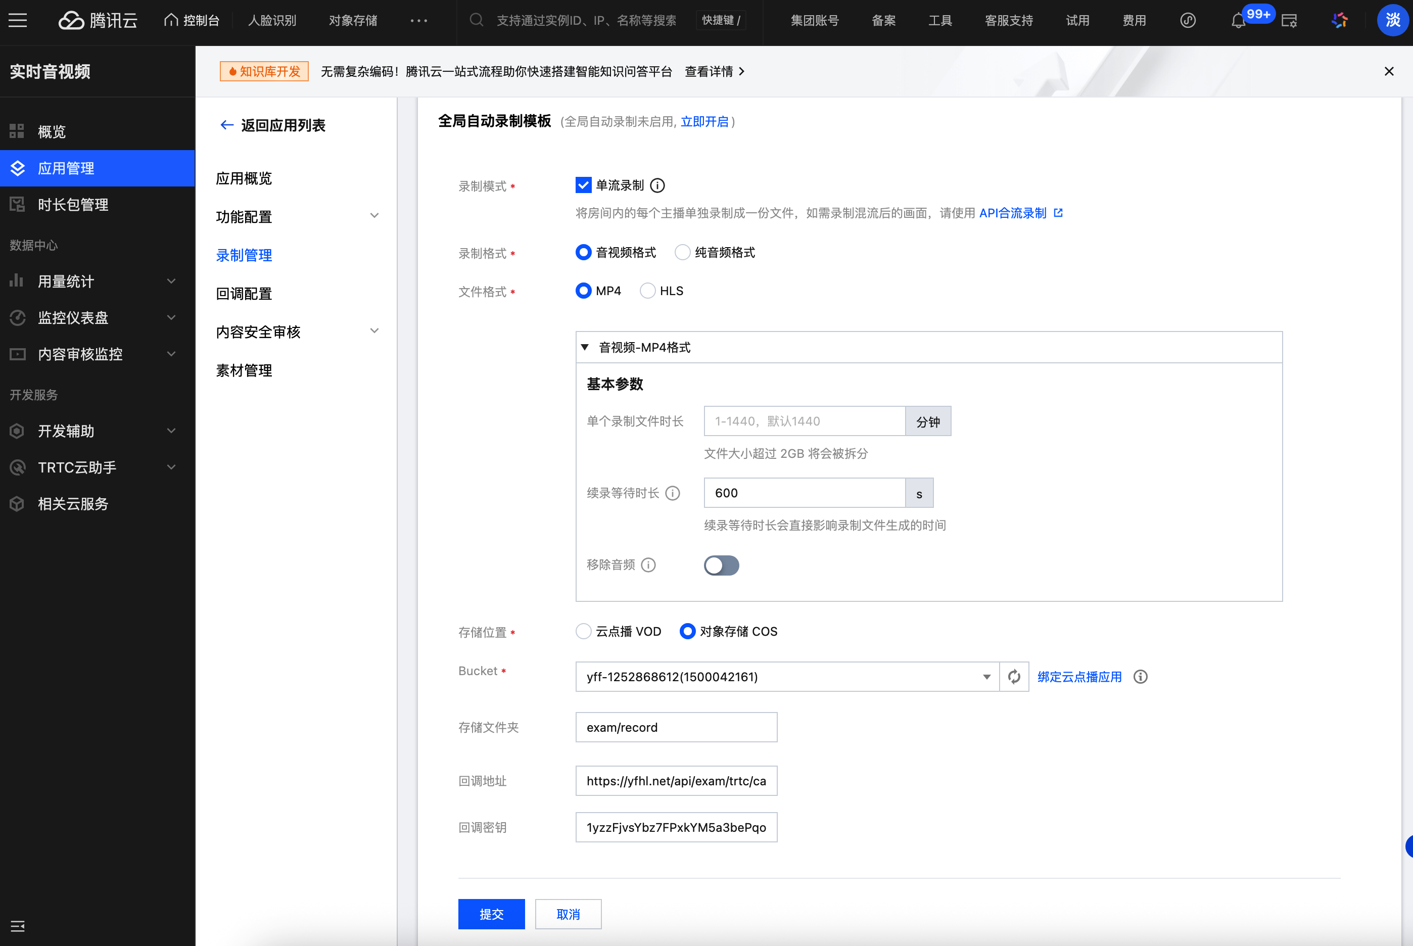Select 云点播 VOD storage option

point(583,631)
